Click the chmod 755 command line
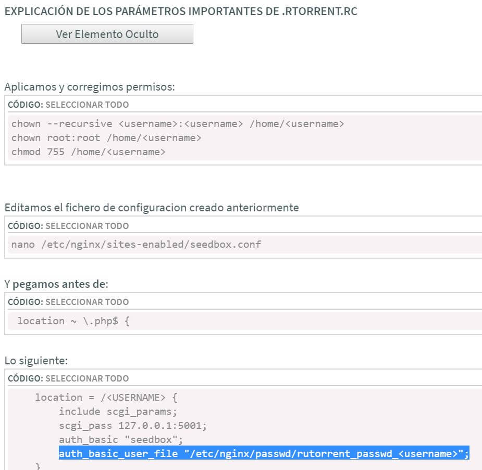The height and width of the screenshot is (470, 482). coord(89,152)
